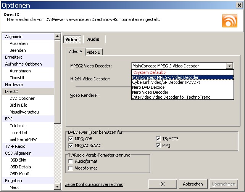The height and width of the screenshot is (192, 245).
Task: Click the MPEG2 Video Decoder label
Action: click(x=91, y=66)
